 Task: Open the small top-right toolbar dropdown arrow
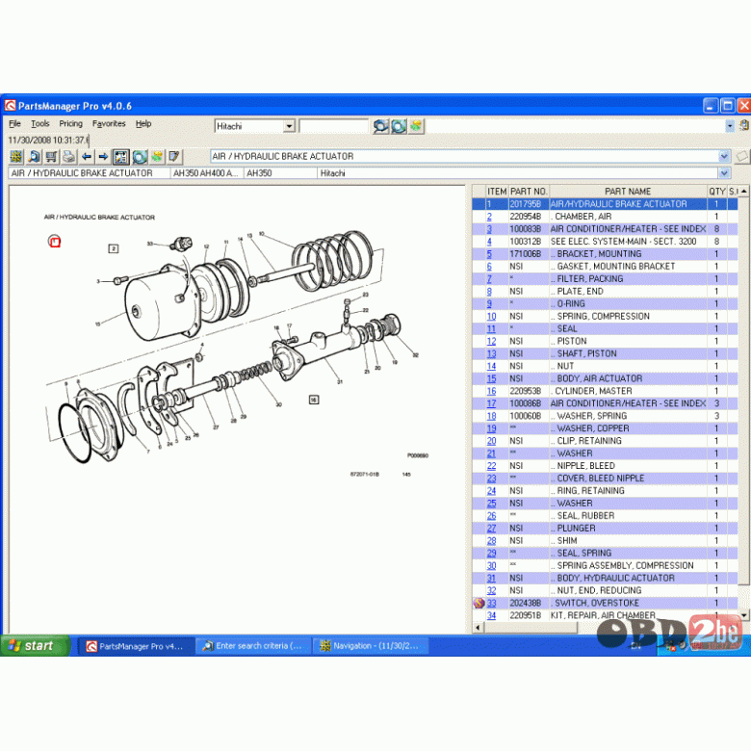point(730,126)
